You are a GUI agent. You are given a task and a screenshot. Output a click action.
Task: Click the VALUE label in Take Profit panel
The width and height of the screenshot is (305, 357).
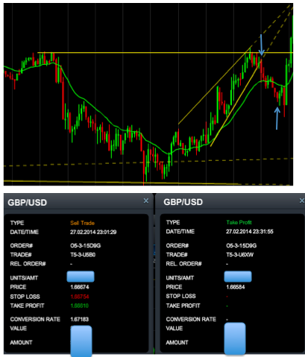174,329
